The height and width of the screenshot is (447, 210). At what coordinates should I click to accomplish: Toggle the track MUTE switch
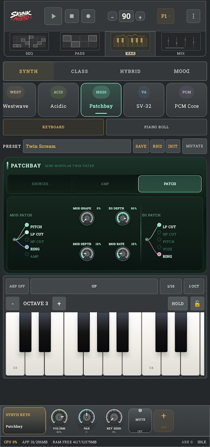click(140, 420)
